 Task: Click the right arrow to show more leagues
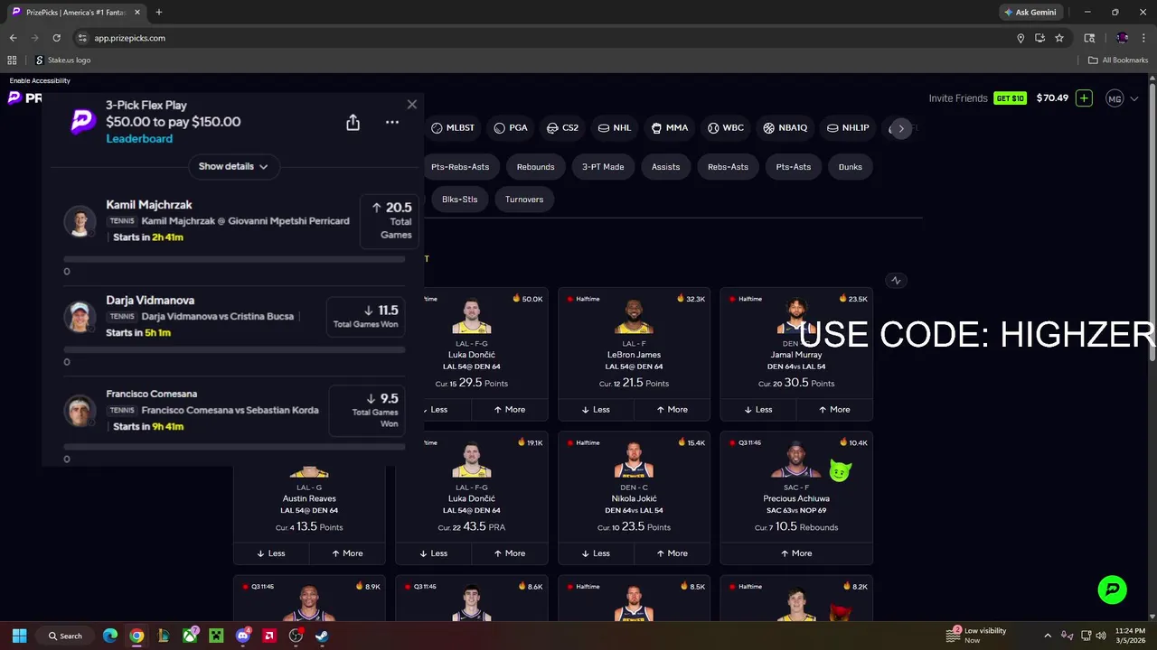(900, 128)
